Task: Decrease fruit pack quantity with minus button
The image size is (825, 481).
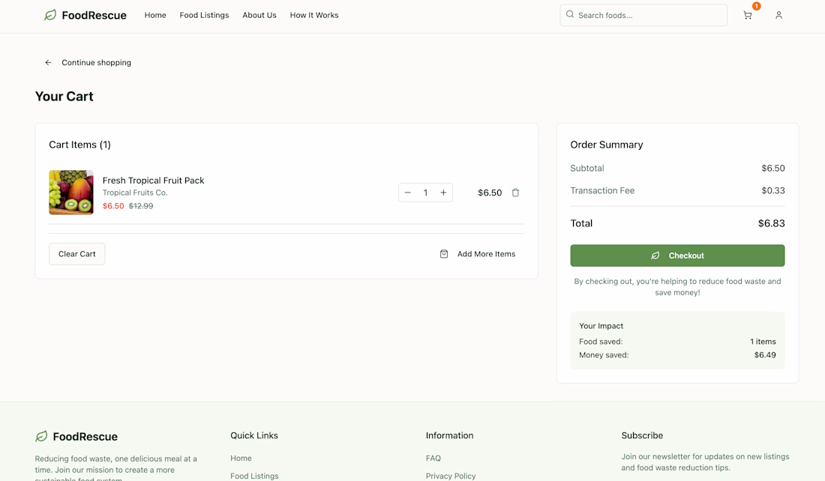Action: [408, 193]
